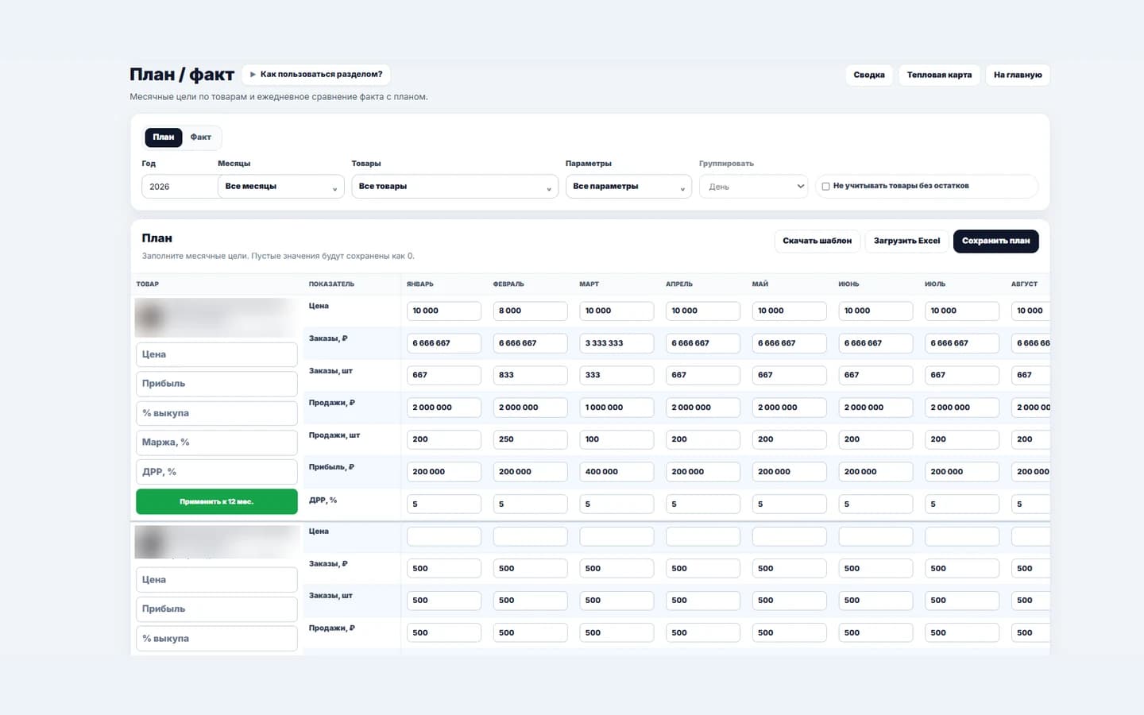The image size is (1144, 715).
Task: Open the Сводка page
Action: (x=869, y=75)
